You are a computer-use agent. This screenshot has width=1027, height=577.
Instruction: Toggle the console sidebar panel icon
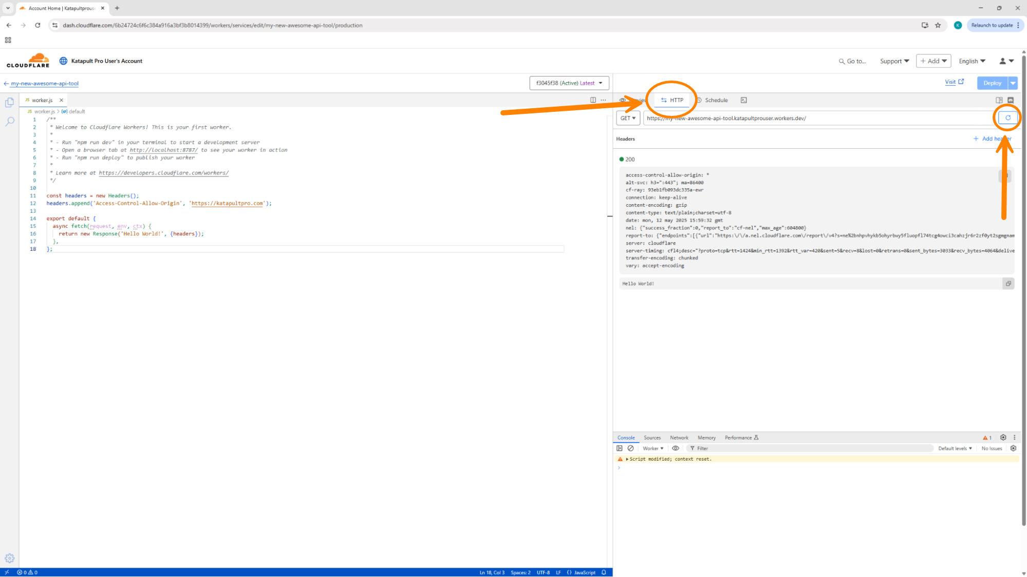(620, 448)
